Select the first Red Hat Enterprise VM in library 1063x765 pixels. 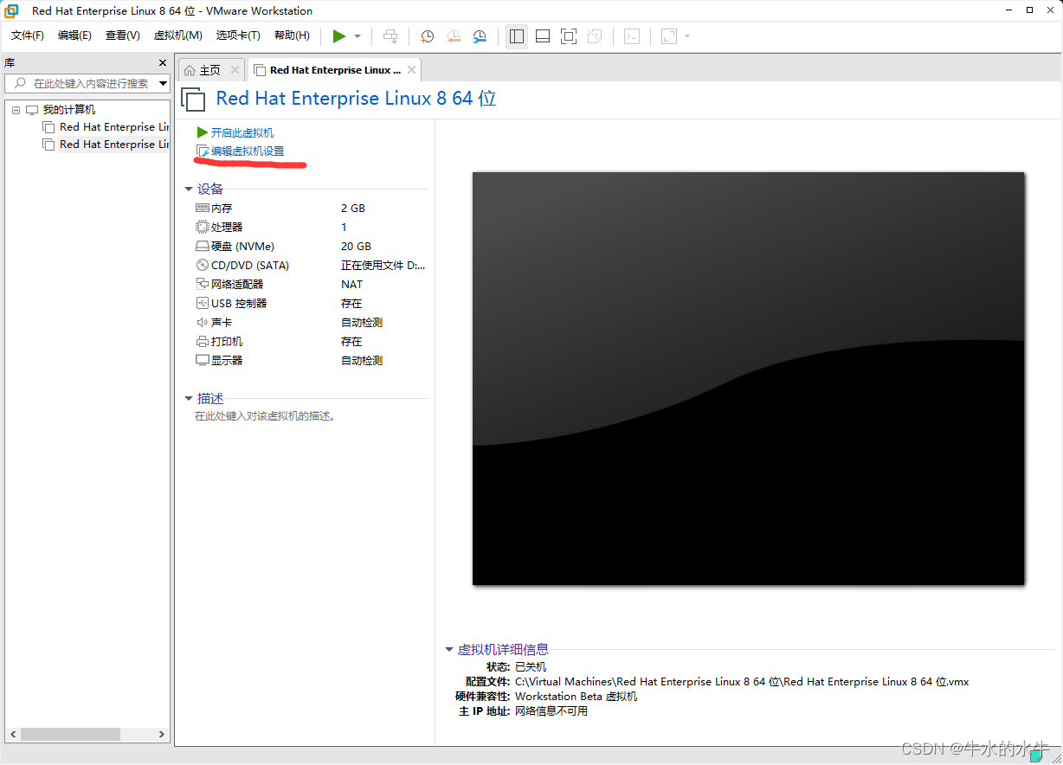[114, 127]
